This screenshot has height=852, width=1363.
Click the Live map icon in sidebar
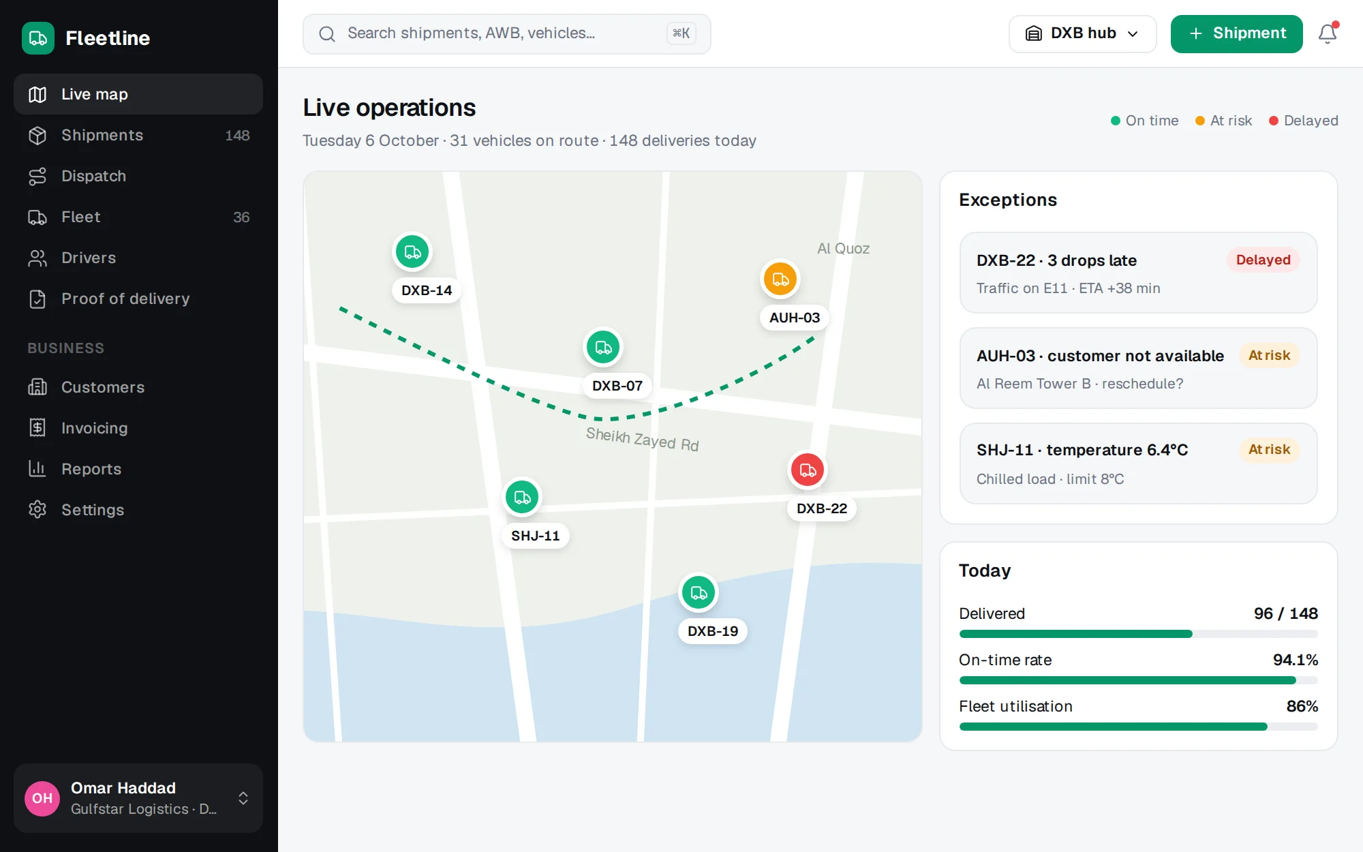coord(37,94)
